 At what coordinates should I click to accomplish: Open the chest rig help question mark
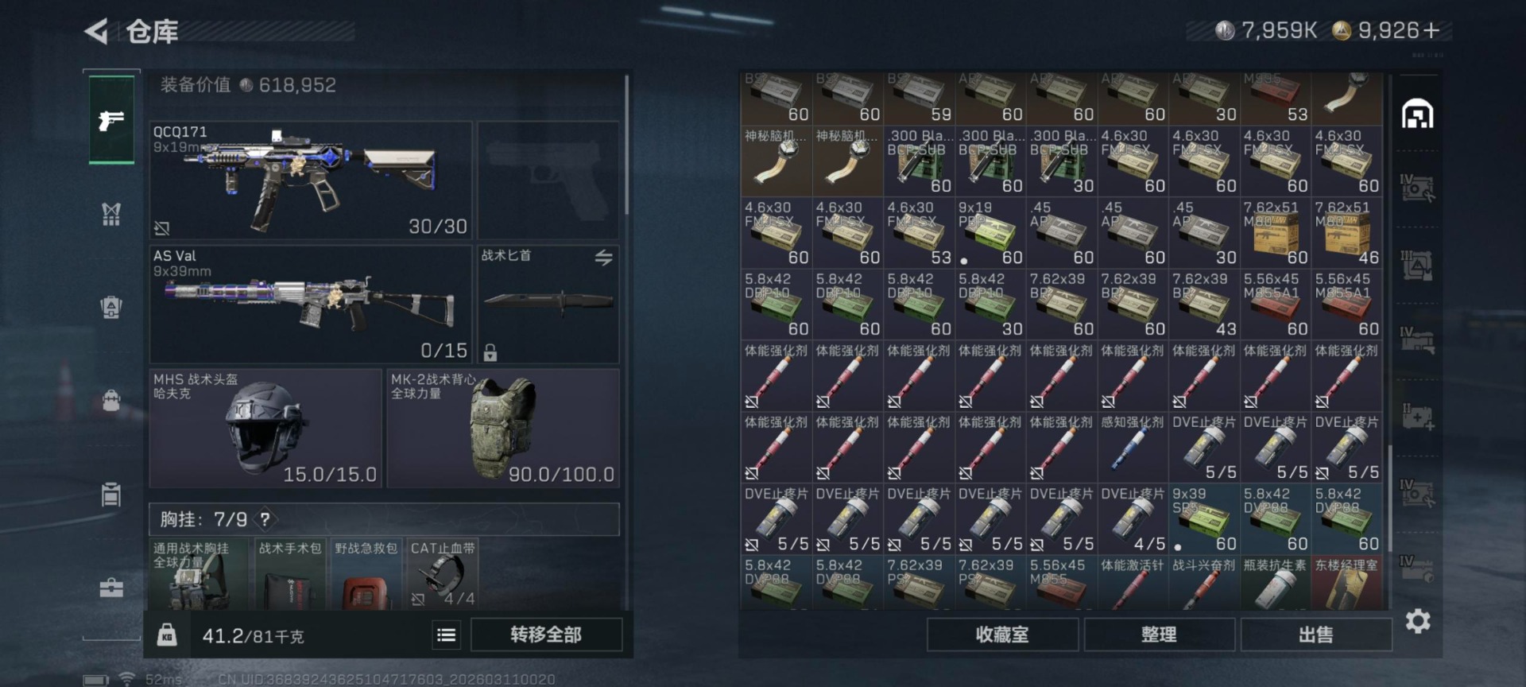point(265,519)
